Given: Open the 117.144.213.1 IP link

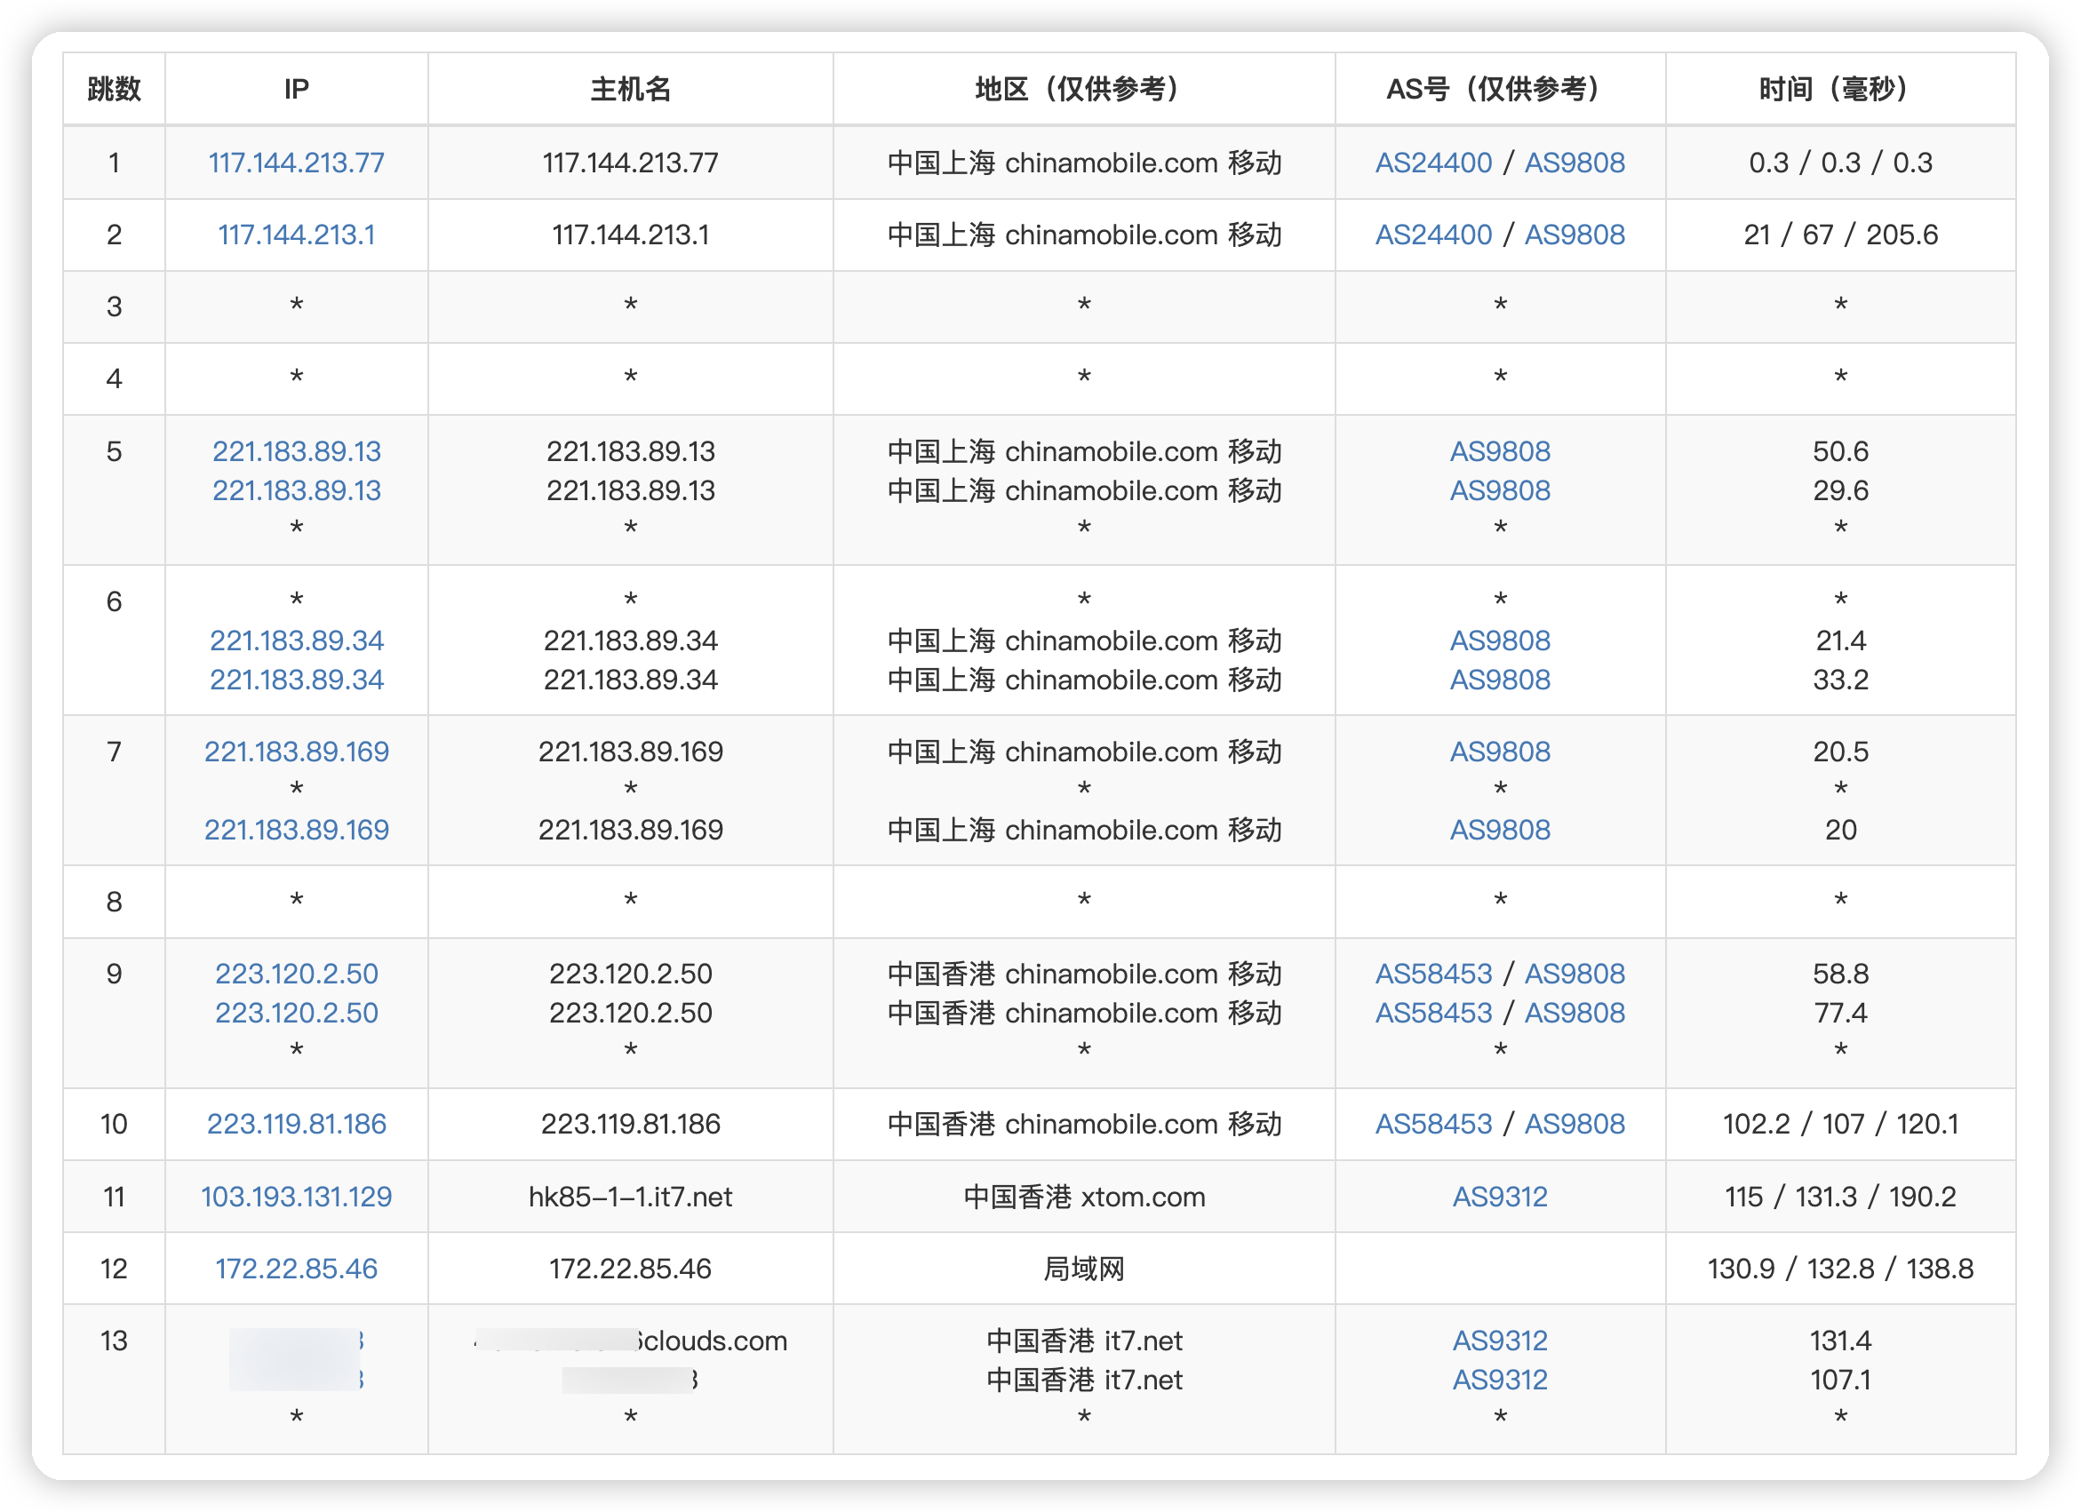Looking at the screenshot, I should point(297,235).
